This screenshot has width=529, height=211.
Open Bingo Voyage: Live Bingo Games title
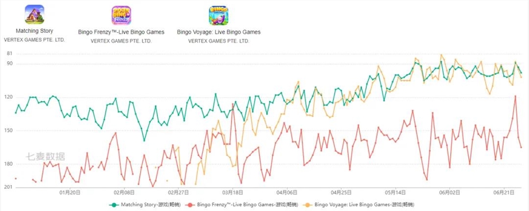[x=218, y=32]
